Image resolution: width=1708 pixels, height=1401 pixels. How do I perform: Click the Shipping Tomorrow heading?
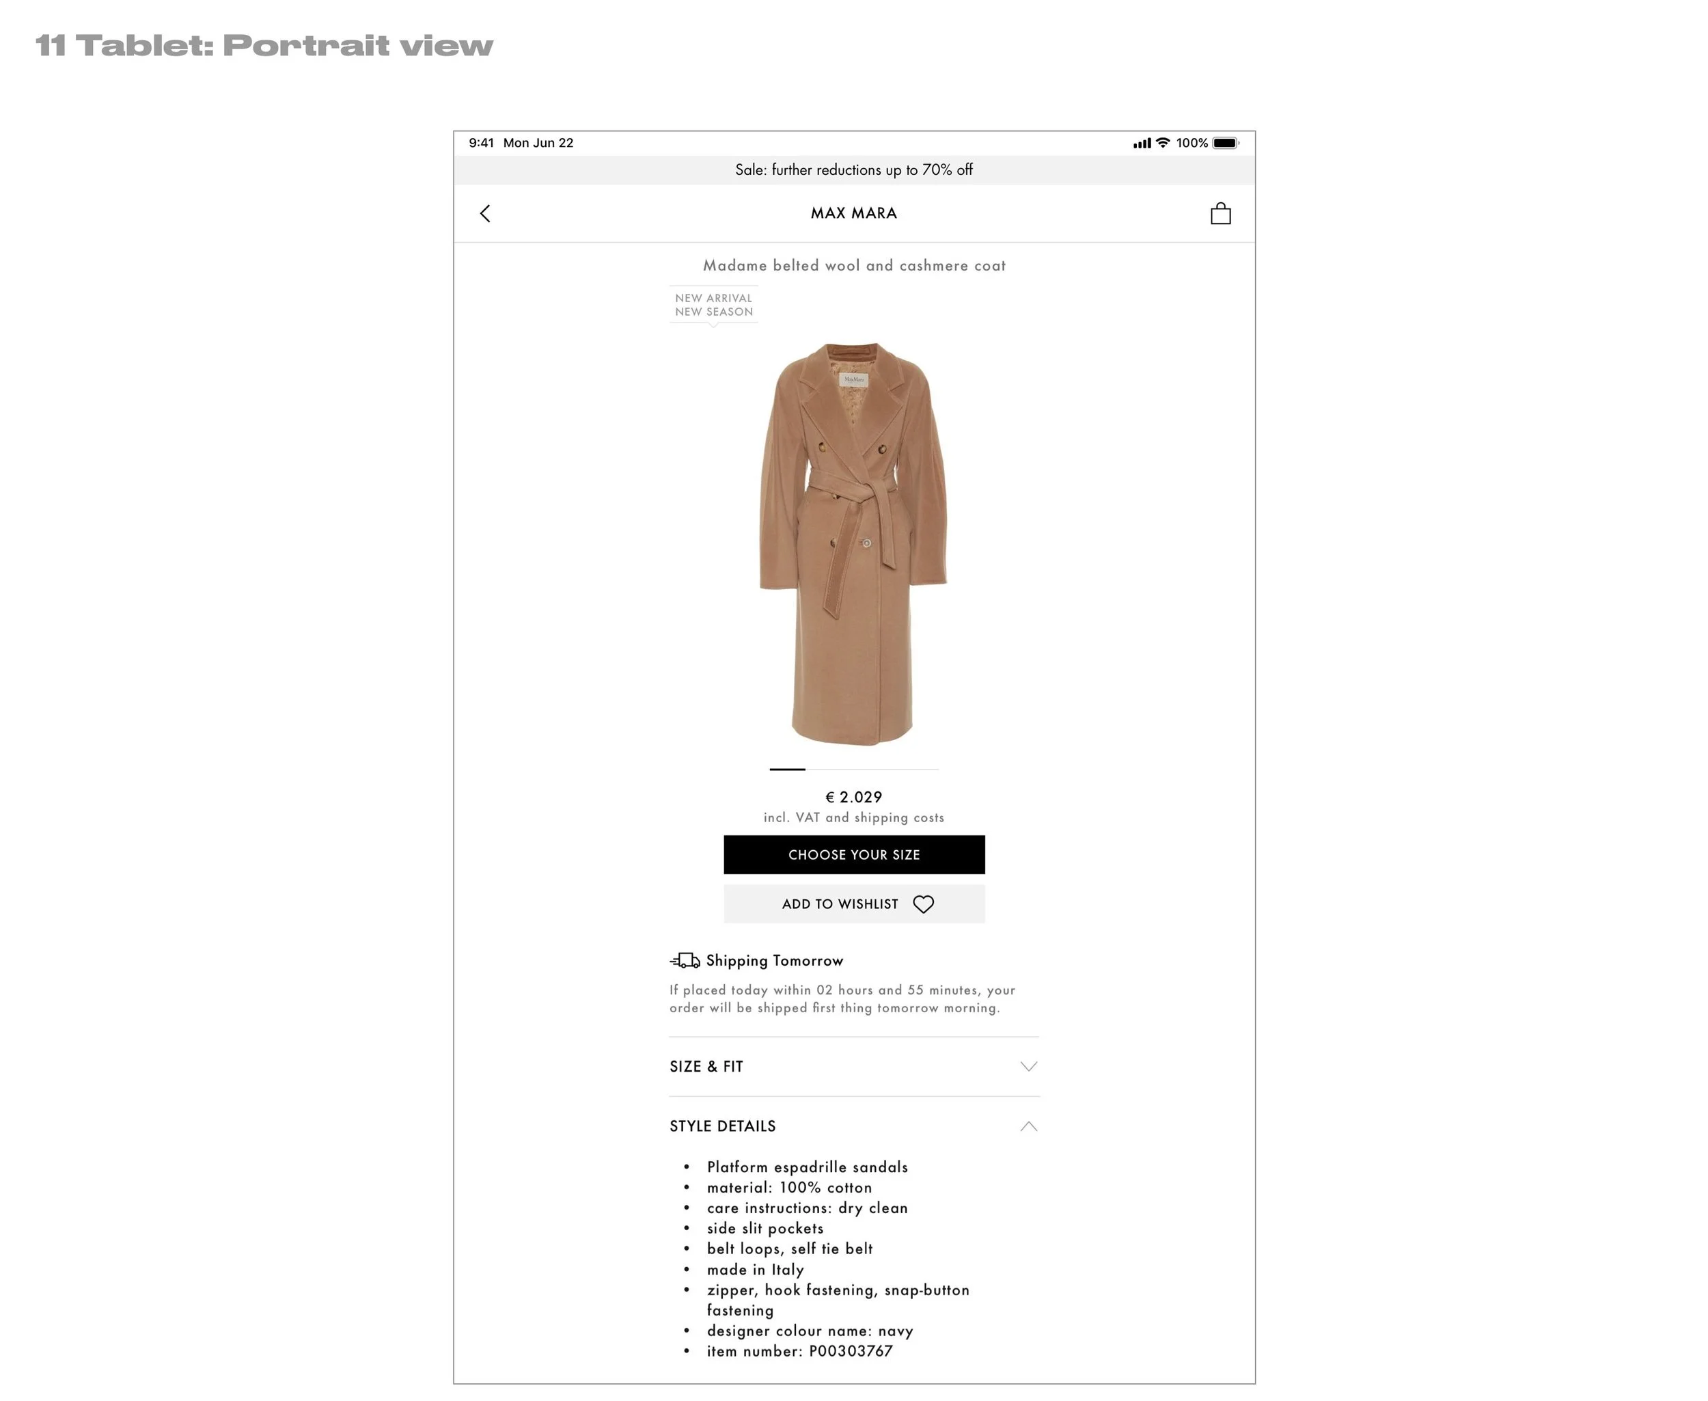(775, 960)
